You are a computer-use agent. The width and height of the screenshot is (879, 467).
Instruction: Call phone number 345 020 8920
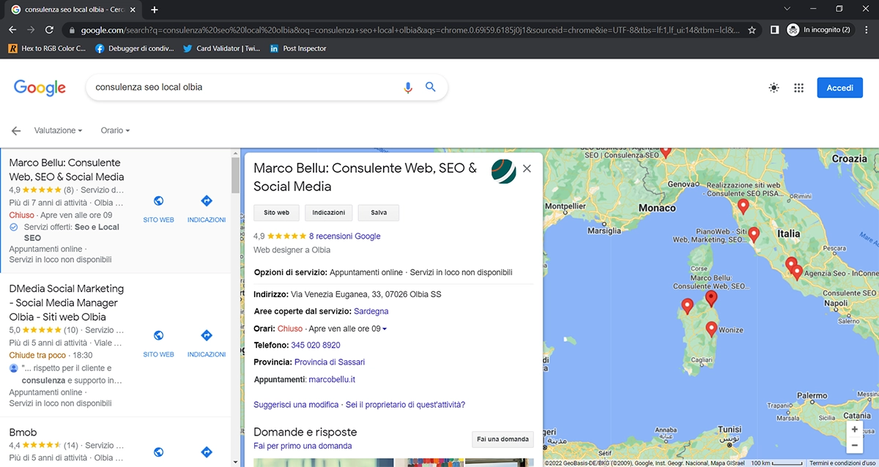(316, 345)
